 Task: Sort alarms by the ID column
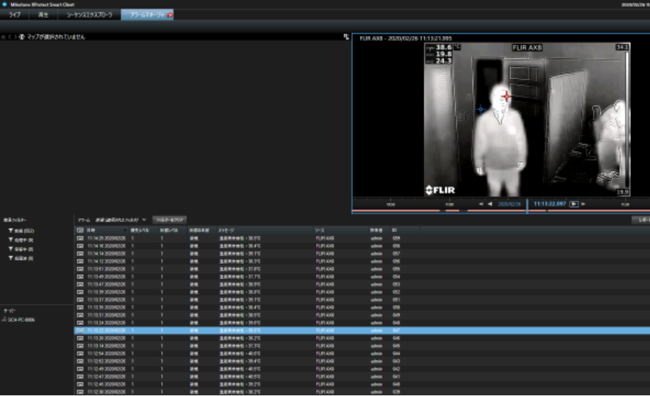404,230
